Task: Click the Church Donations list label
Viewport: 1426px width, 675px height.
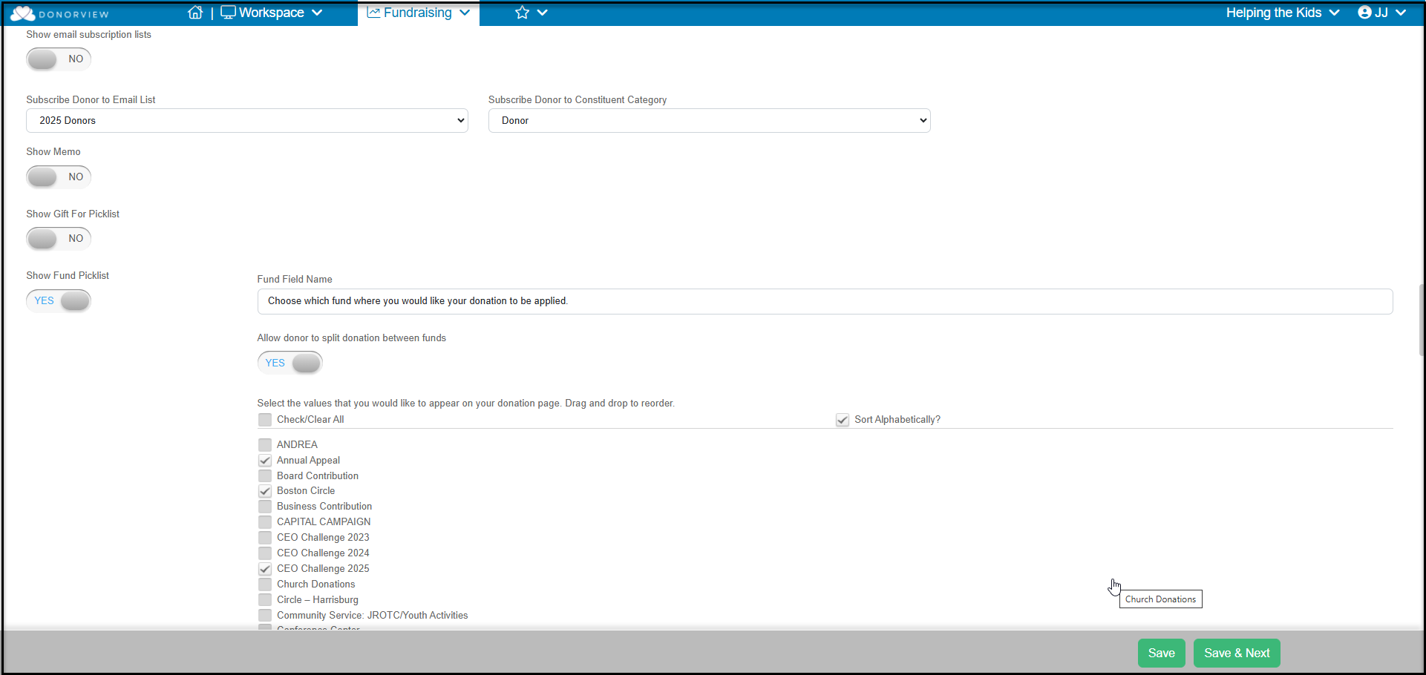Action: pyautogui.click(x=316, y=585)
